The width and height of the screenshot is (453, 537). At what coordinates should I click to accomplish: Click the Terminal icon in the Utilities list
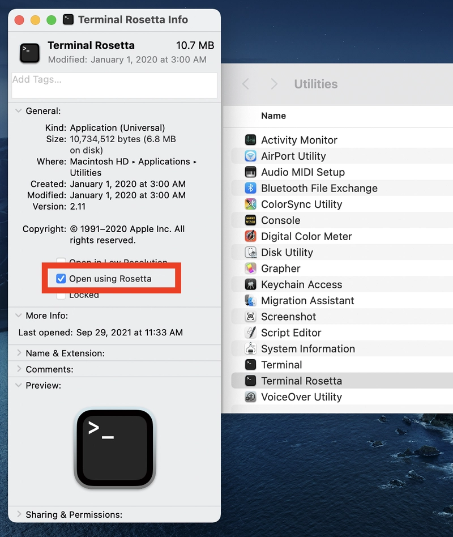tap(250, 365)
